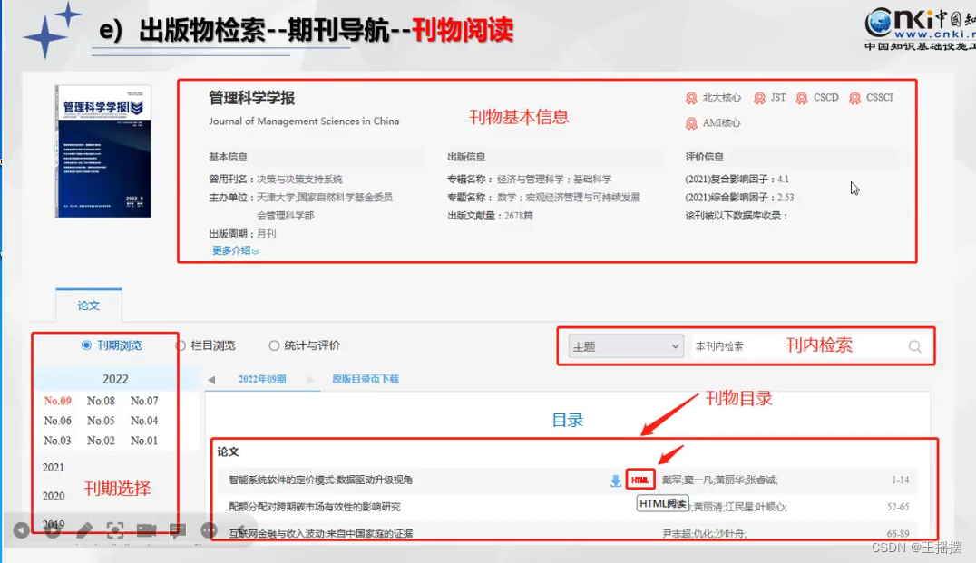This screenshot has height=563, width=976.
Task: Open article 互联网金融与收入波动:来自中国家庭的证据
Action: (320, 533)
